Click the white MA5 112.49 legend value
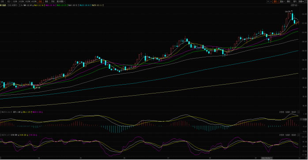 click(x=28, y=5)
